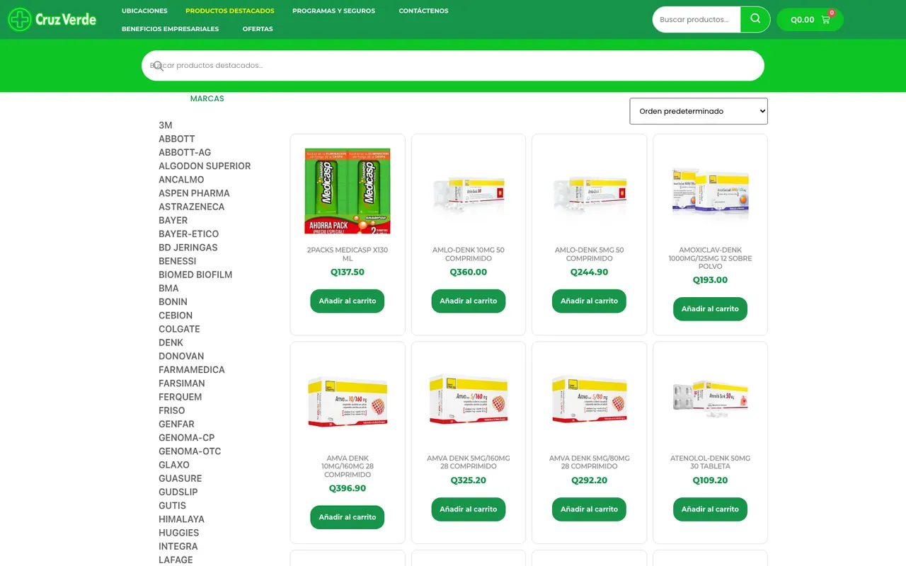This screenshot has height=566, width=906.
Task: Filter by the ABBOTT brand
Action: (x=177, y=139)
